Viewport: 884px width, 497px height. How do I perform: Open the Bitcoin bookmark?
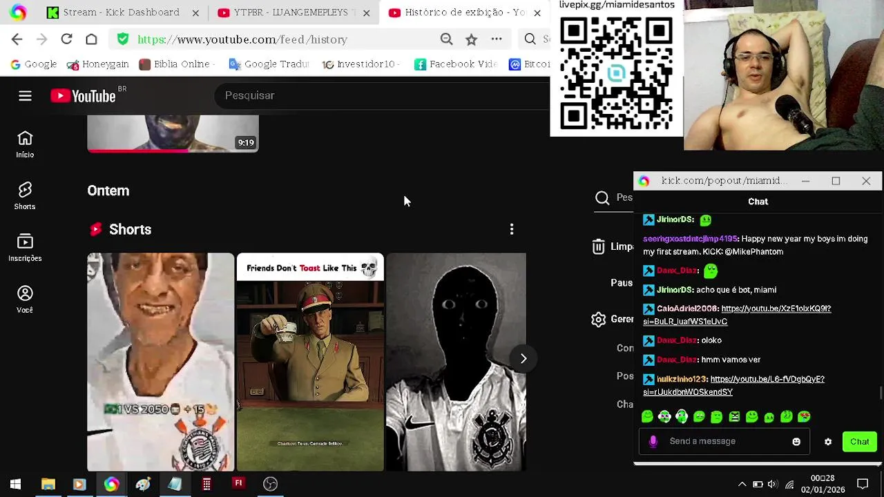pos(530,64)
